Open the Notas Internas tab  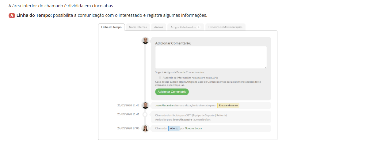pyautogui.click(x=138, y=27)
